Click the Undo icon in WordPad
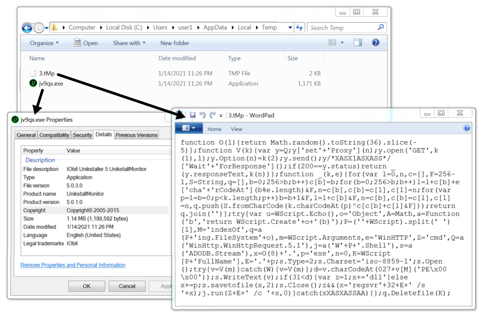Viewport: 483px width, 317px height. pos(203,115)
